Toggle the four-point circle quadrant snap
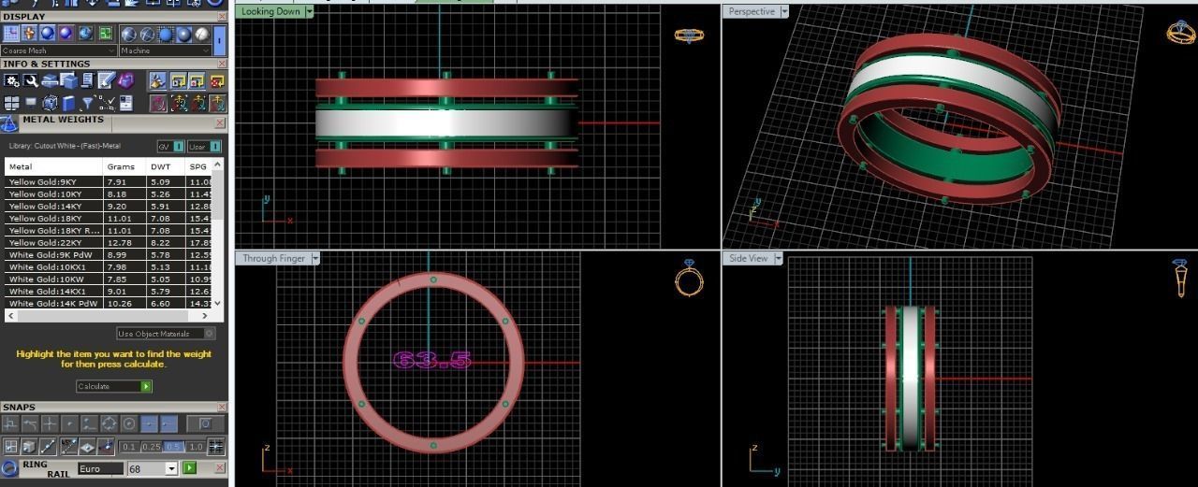Screen dimensions: 1198x487 point(109,423)
